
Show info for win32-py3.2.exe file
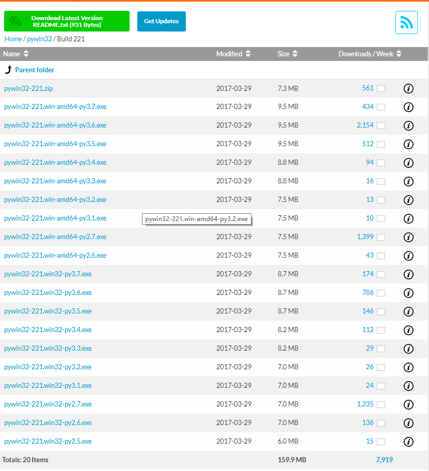point(408,367)
